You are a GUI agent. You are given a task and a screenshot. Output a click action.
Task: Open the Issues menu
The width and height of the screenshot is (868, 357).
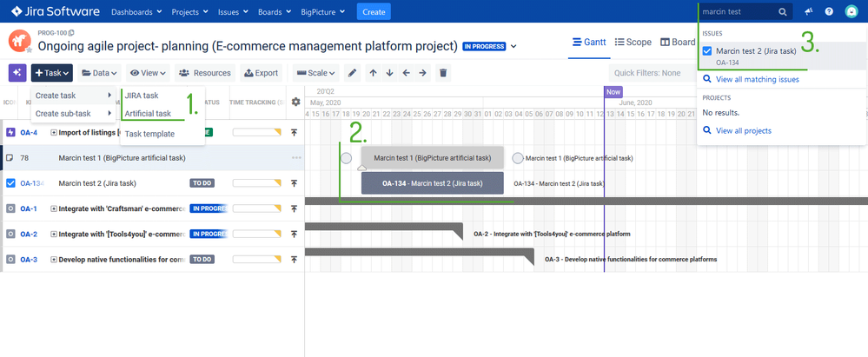[x=233, y=11]
